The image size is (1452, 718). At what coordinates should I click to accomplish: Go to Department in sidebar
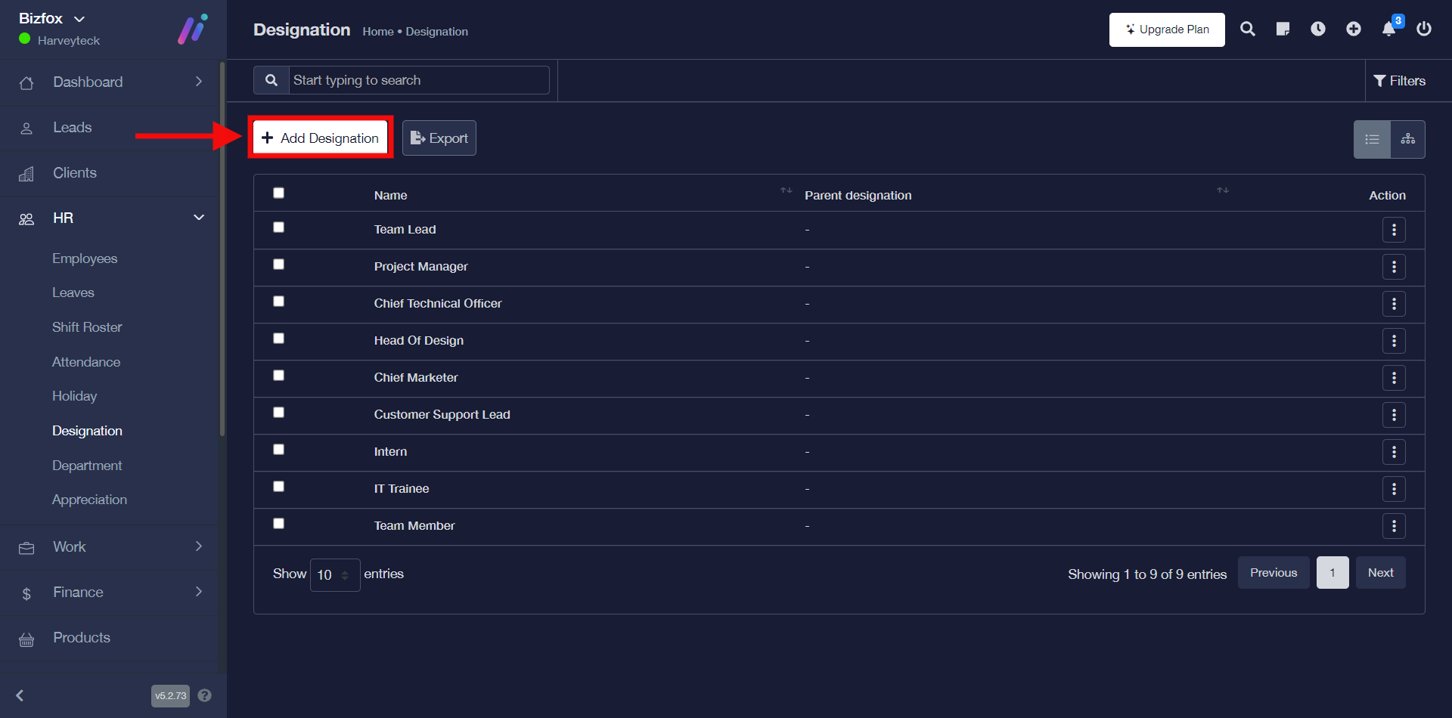pos(87,466)
